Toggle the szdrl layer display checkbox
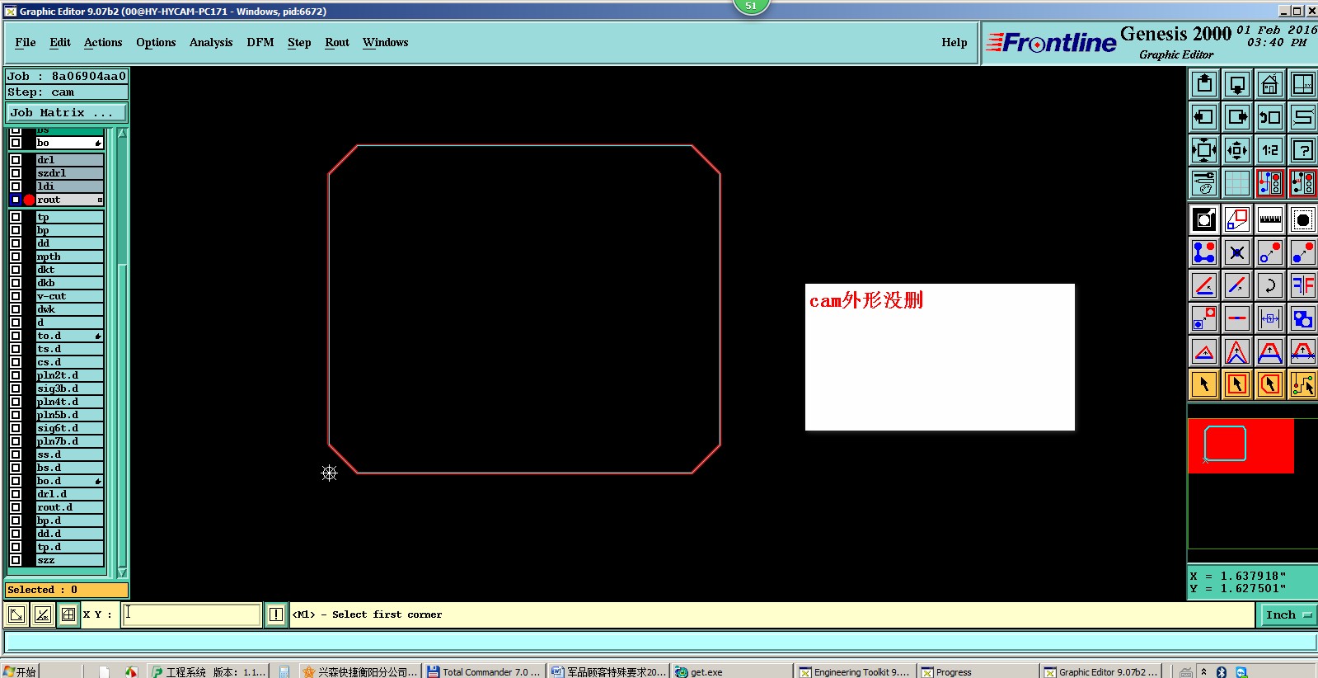Viewport: 1318px width, 678px height. [16, 173]
